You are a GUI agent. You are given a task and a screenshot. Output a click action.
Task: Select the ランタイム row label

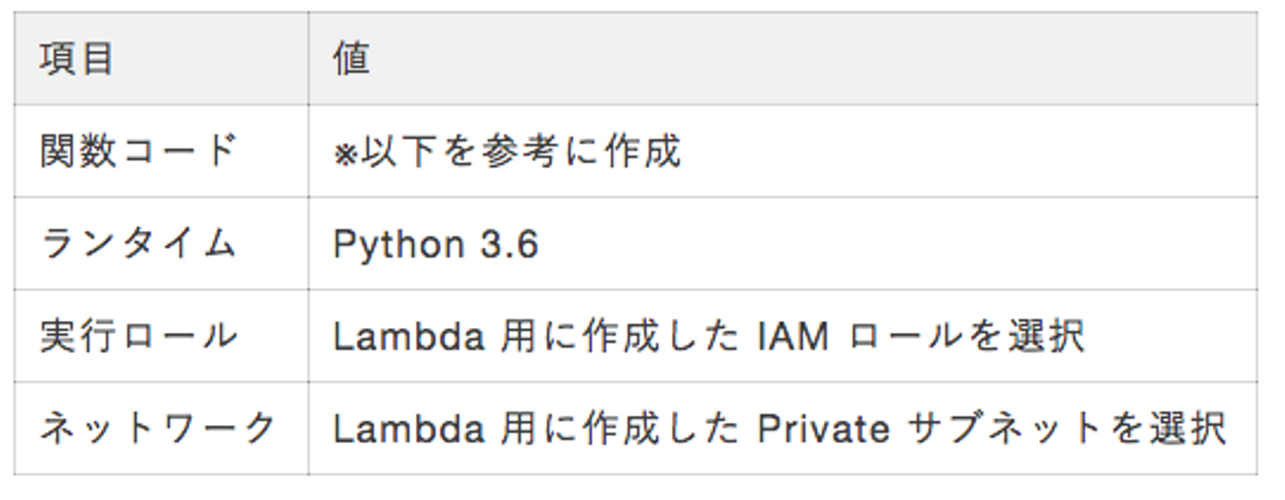(x=138, y=244)
